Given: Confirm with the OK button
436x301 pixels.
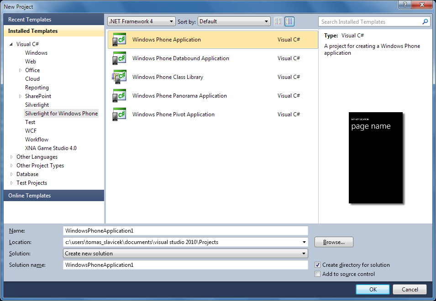Looking at the screenshot, I should click(x=373, y=289).
